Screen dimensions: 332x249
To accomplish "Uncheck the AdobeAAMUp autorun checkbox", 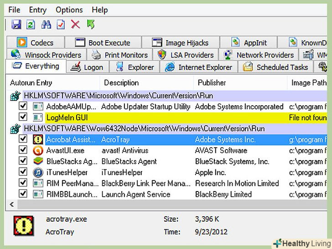I will pos(23,106).
